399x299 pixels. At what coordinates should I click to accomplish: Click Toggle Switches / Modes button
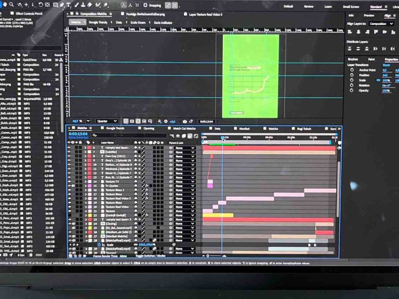pyautogui.click(x=150, y=256)
